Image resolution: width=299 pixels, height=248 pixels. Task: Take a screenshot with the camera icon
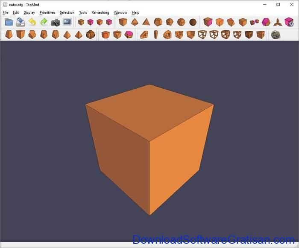tap(56, 22)
